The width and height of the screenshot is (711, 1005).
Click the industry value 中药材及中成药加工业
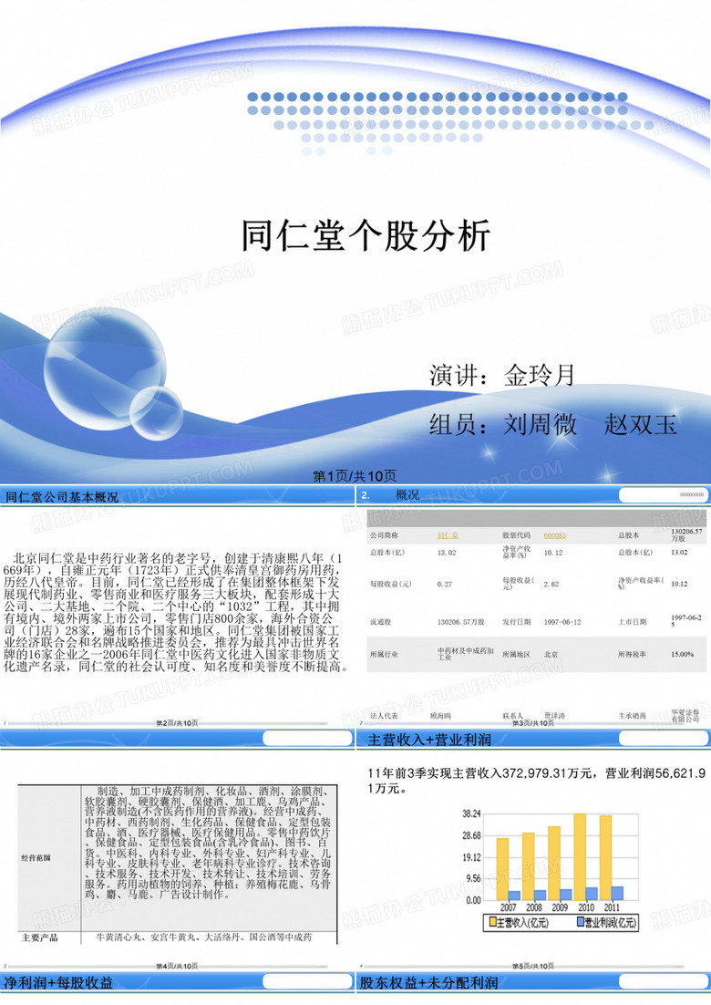point(466,654)
